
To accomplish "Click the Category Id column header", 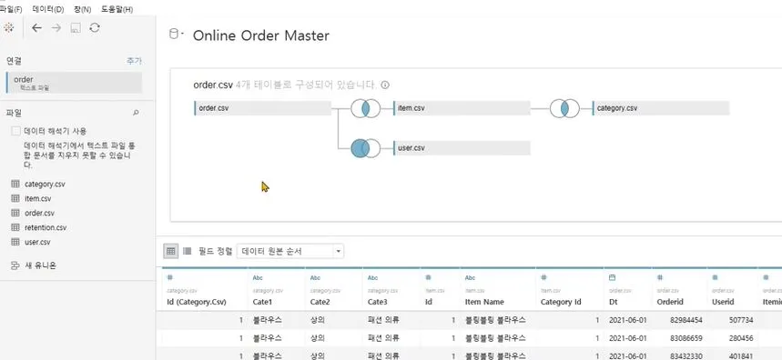I will pyautogui.click(x=561, y=302).
